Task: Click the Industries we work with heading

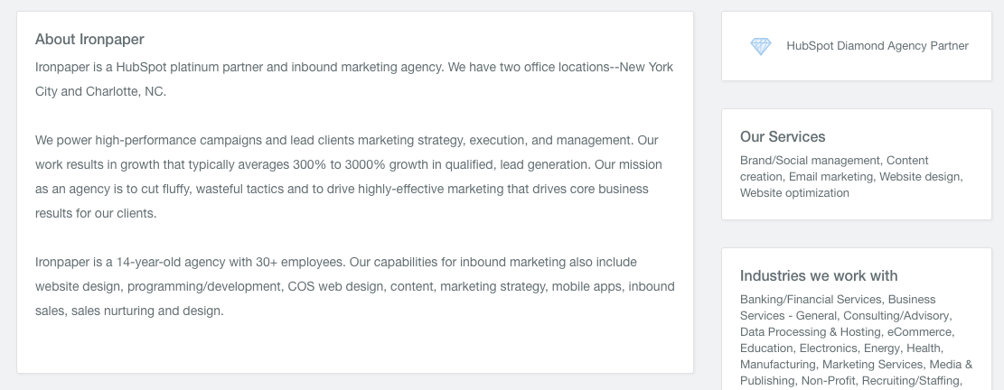Action: 819,276
